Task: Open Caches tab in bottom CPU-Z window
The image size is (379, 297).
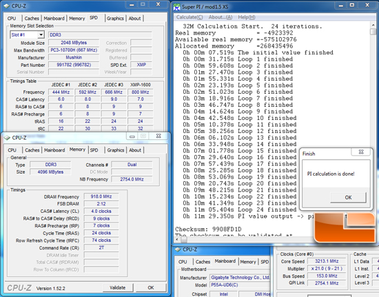Action: 203,262
